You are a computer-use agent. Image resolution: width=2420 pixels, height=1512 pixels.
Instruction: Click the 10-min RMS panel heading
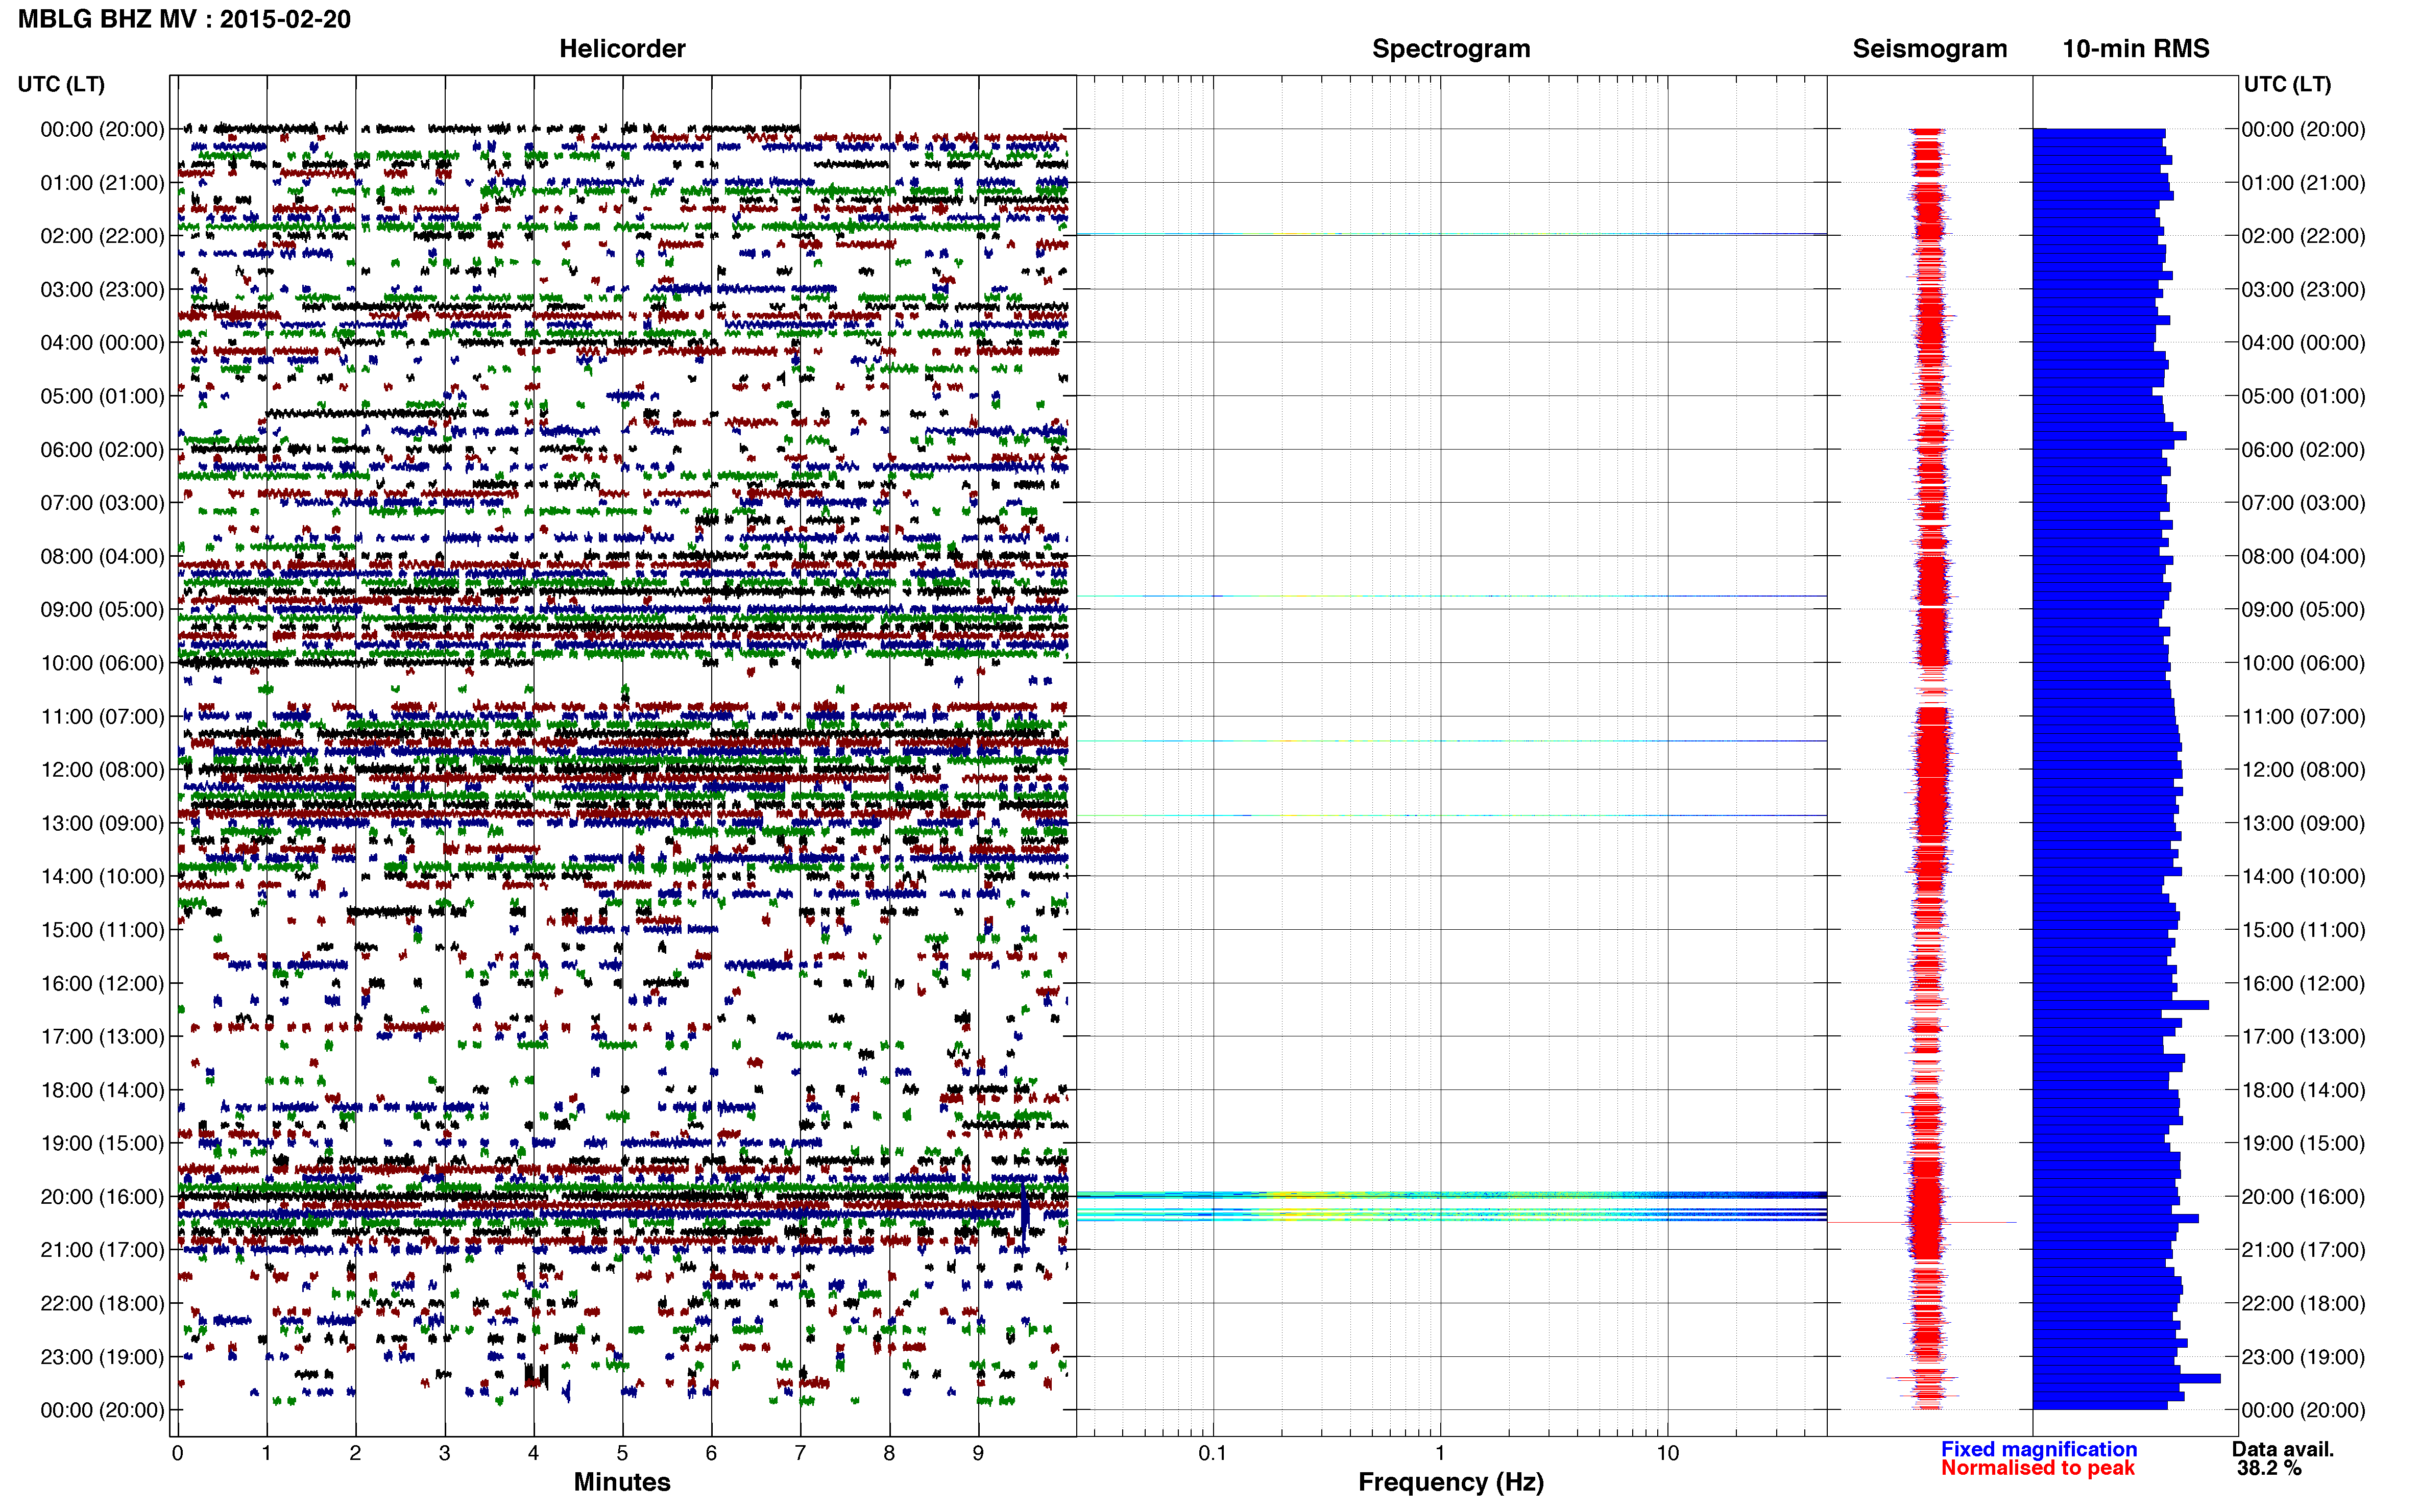tap(2135, 49)
